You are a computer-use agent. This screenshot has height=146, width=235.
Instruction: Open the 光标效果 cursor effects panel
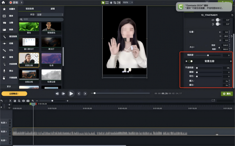pos(9,64)
